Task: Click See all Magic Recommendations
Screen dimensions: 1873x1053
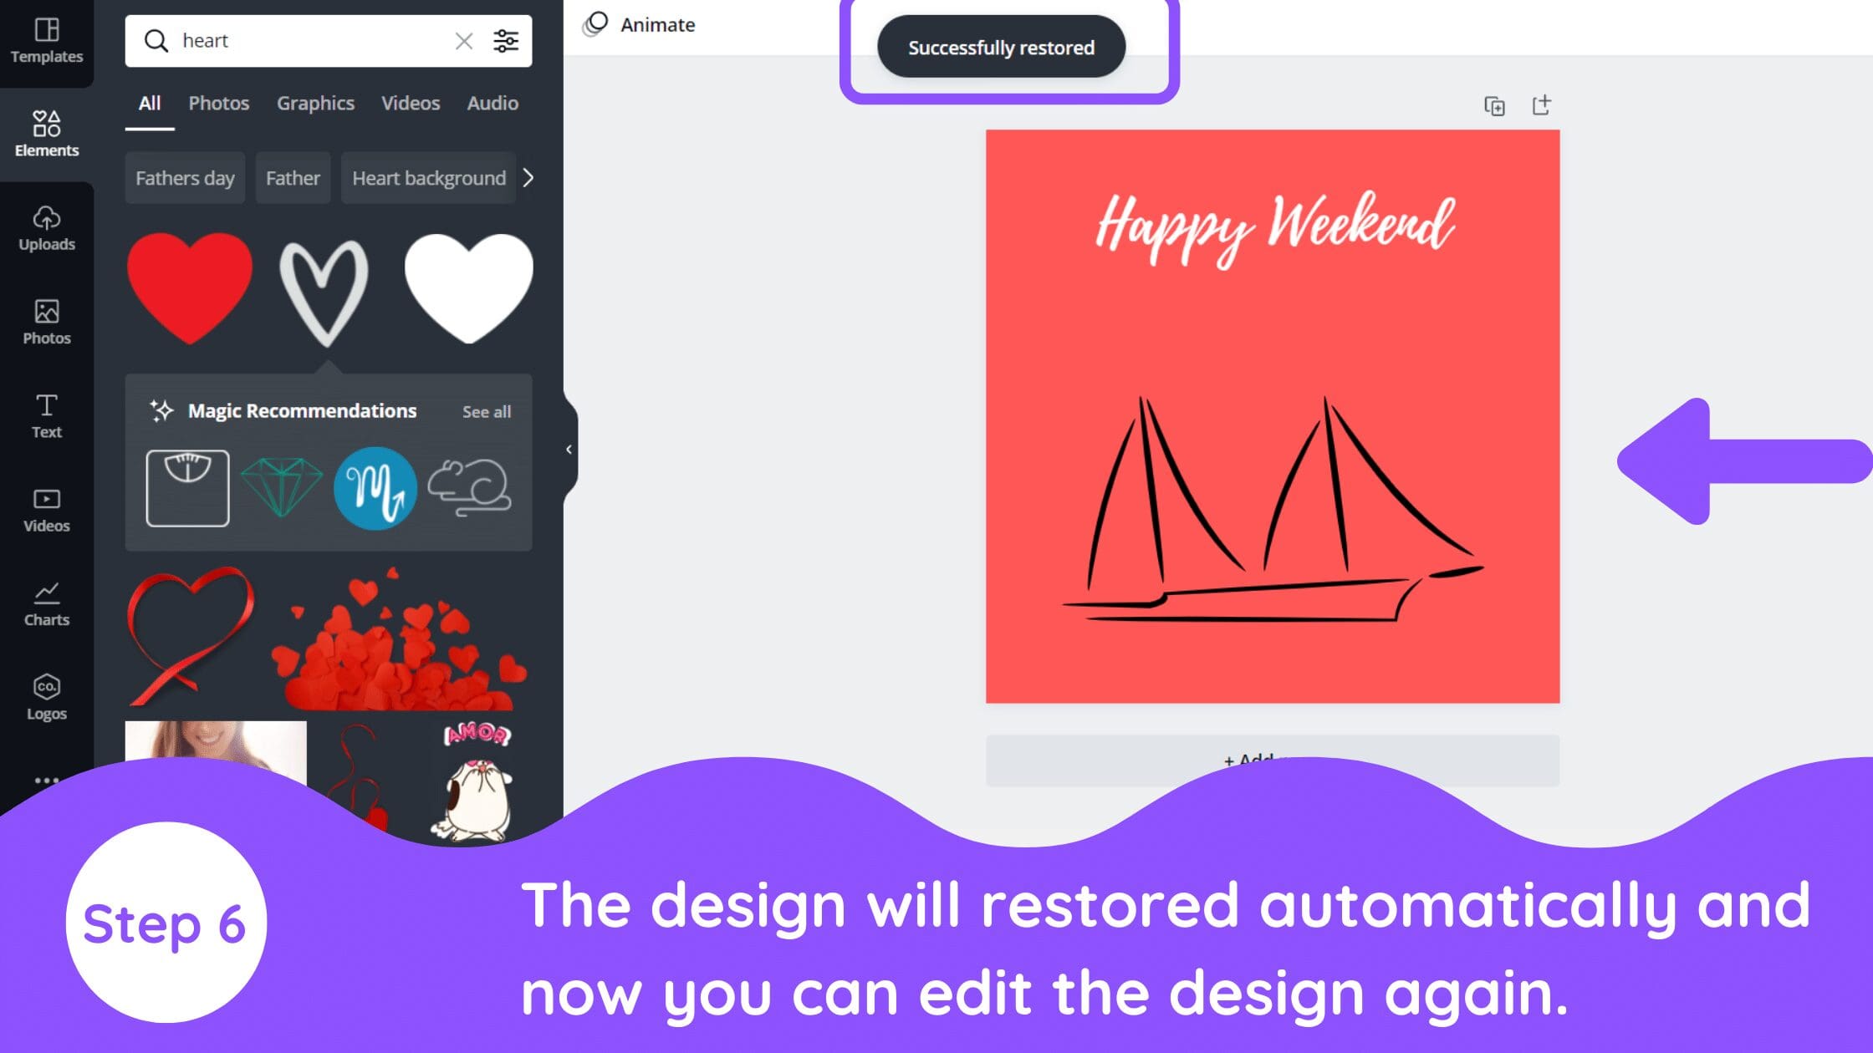Action: [487, 411]
